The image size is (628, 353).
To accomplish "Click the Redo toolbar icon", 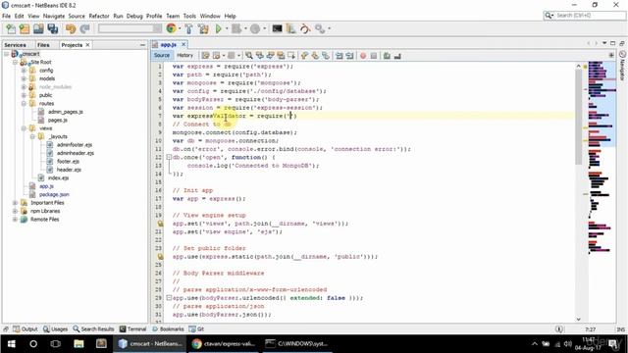I will pos(84,28).
